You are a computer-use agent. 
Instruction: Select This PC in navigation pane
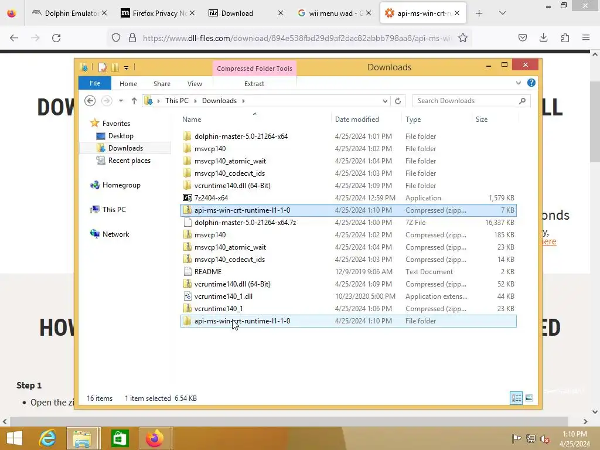pyautogui.click(x=114, y=209)
